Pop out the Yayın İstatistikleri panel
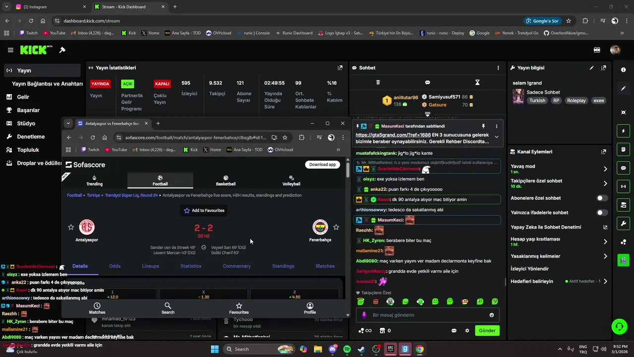This screenshot has width=634, height=357. pyautogui.click(x=340, y=68)
